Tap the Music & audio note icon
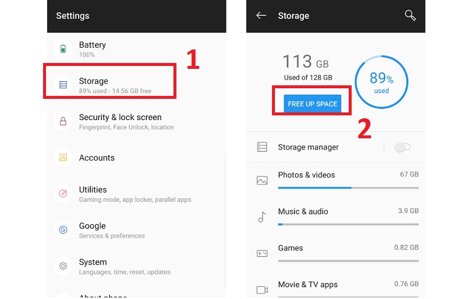 [263, 217]
